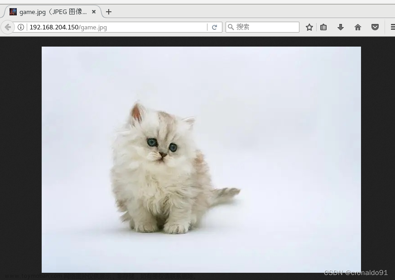Save page to Pocket icon
The width and height of the screenshot is (395, 280).
point(375,27)
